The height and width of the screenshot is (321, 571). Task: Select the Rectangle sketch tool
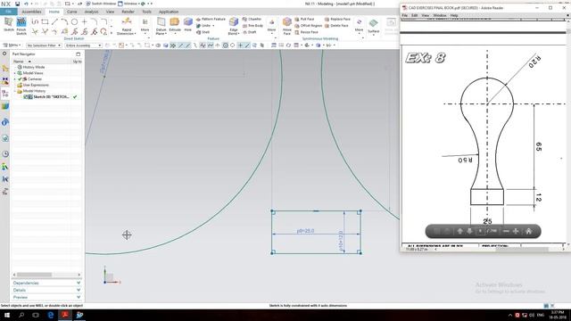(45, 21)
